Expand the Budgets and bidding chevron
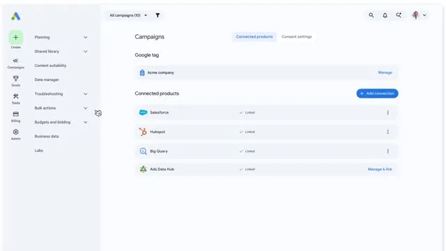This screenshot has height=251, width=446. click(x=85, y=122)
